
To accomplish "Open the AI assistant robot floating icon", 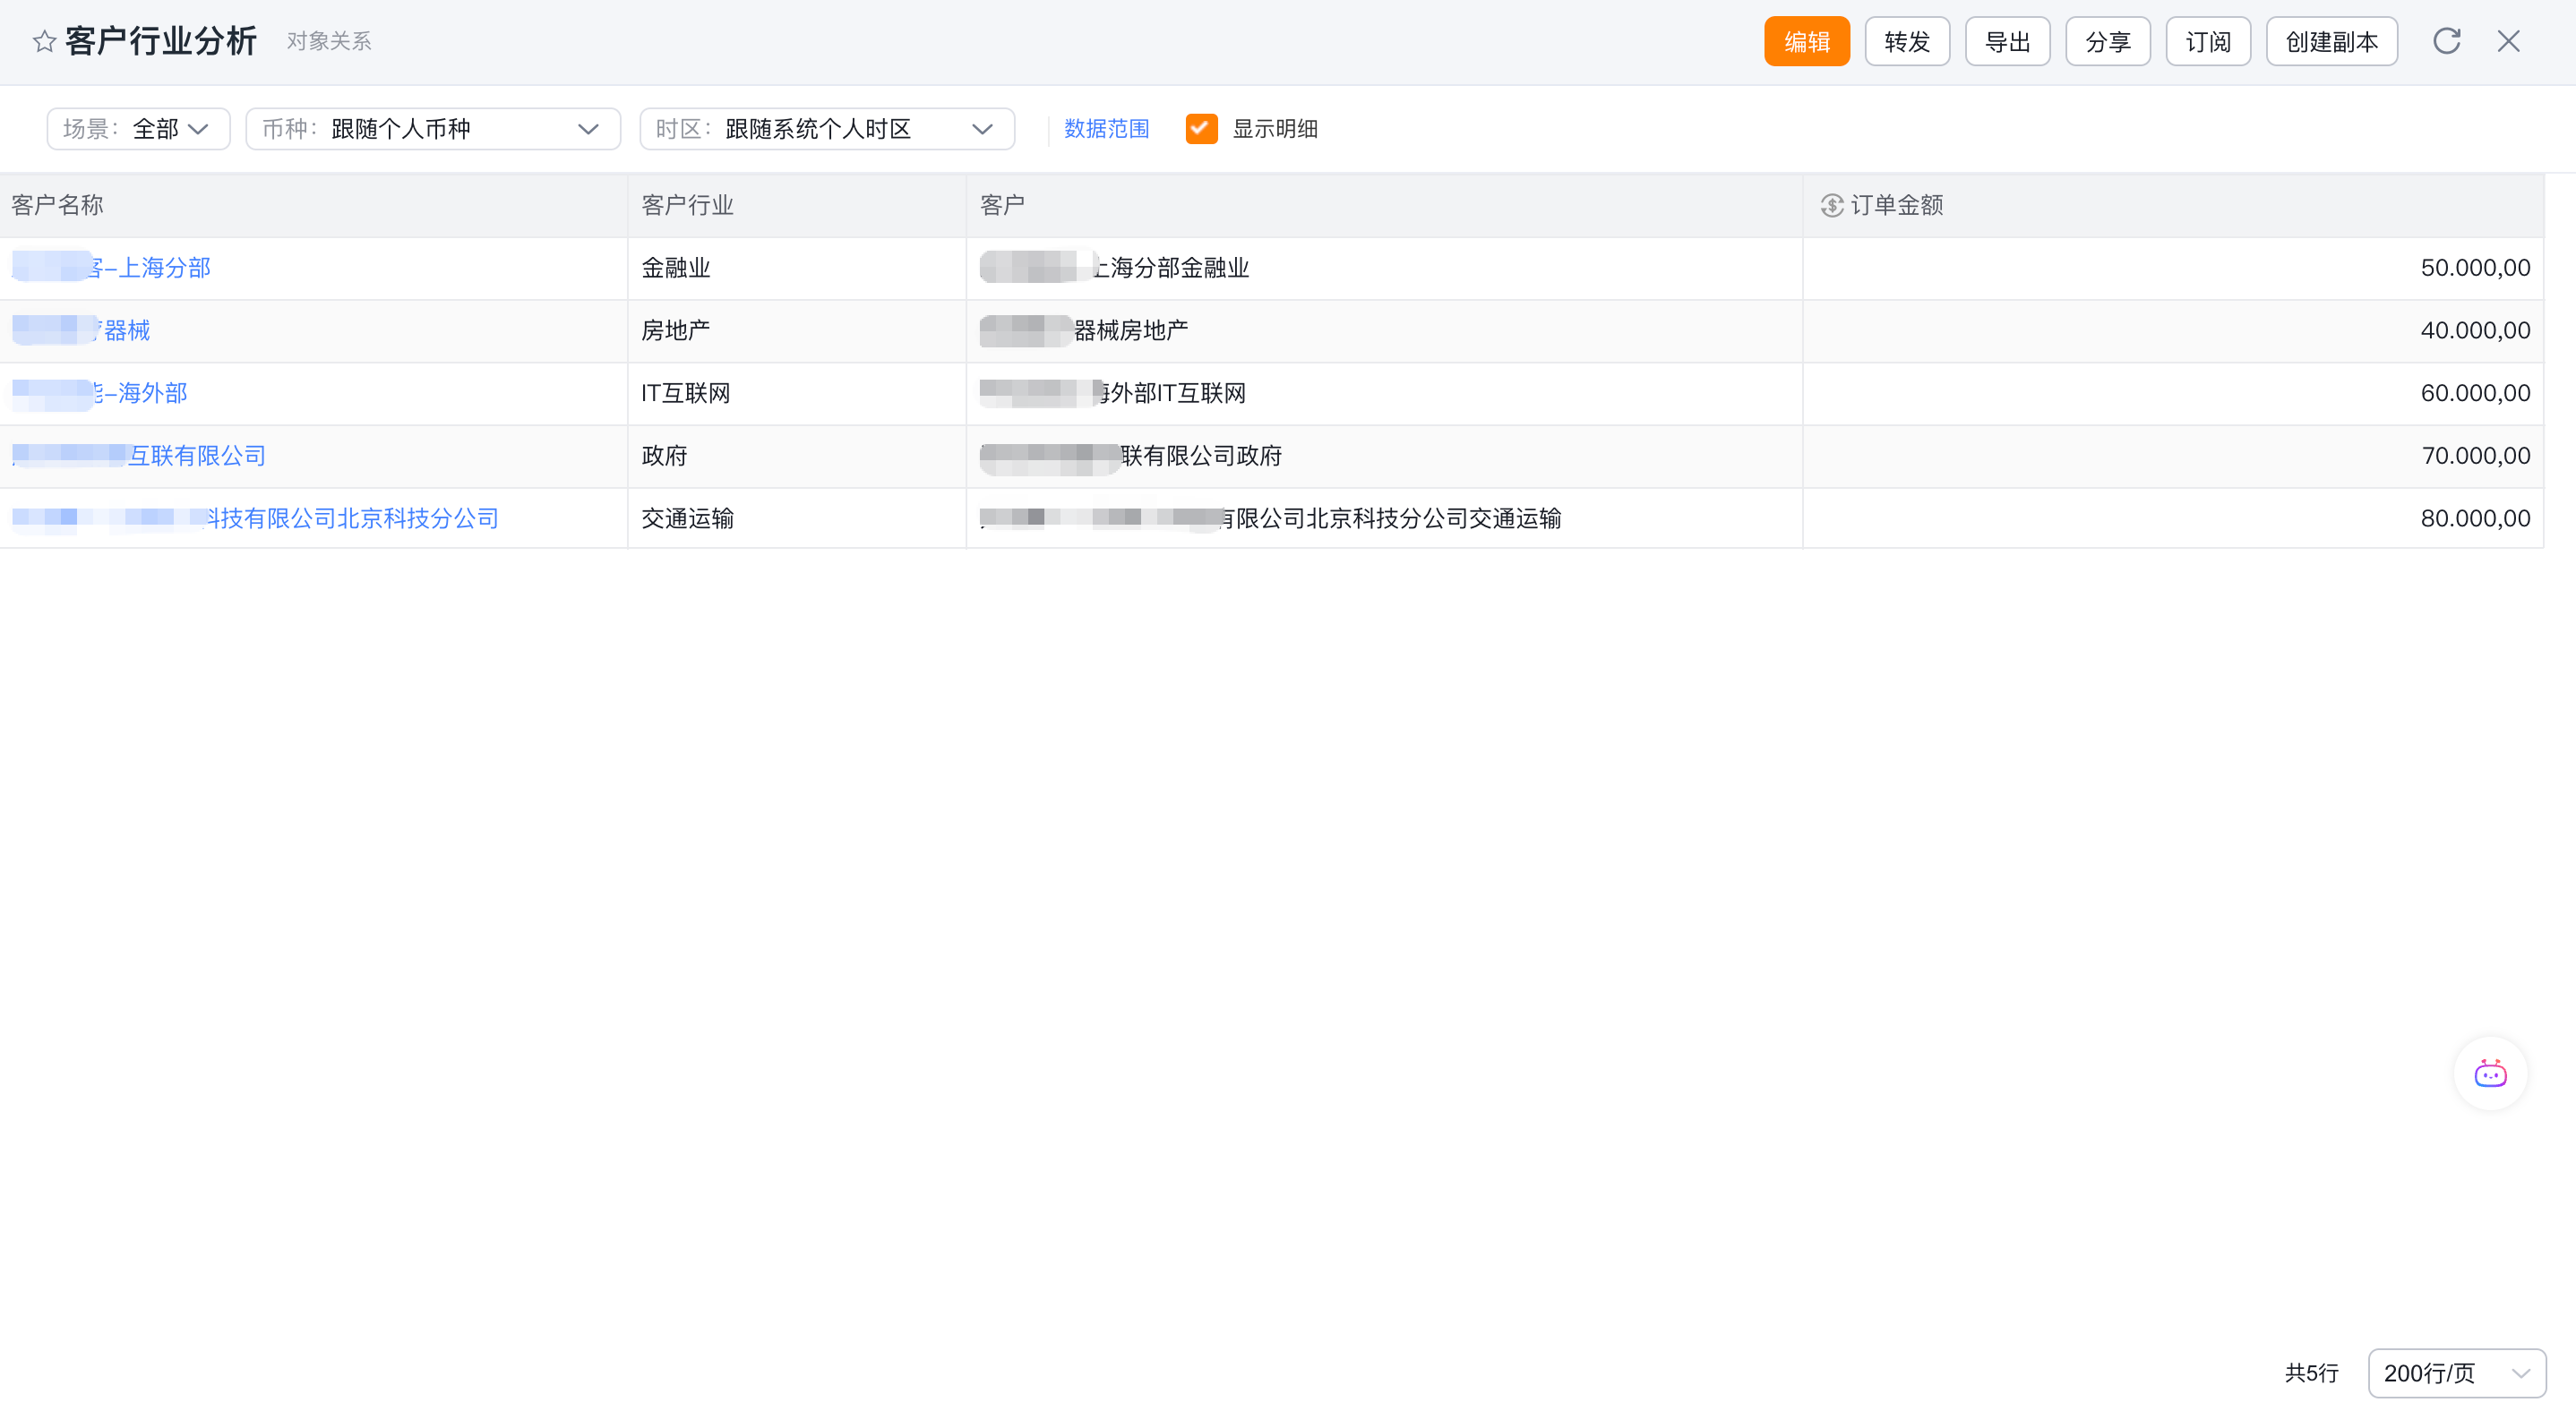I will [x=2490, y=1074].
